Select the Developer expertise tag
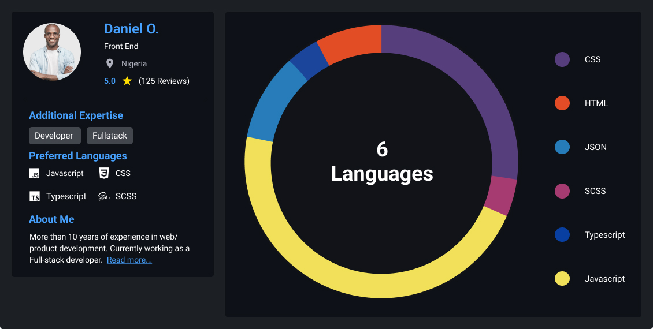 point(54,136)
